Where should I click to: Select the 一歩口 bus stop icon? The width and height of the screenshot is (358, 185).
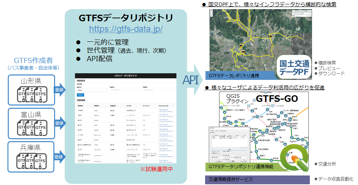tap(292, 137)
